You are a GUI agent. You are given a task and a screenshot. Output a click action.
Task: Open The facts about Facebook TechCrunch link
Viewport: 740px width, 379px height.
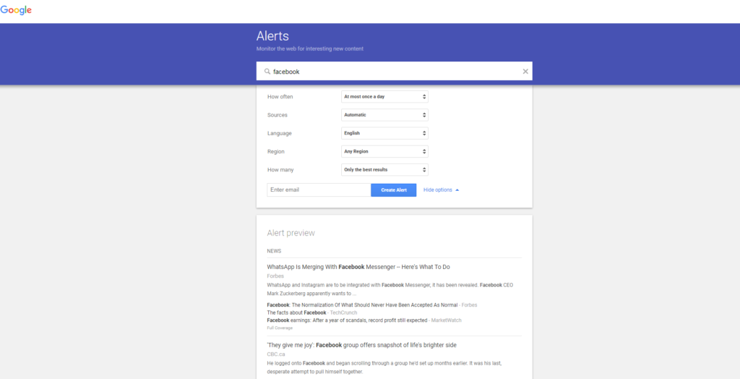point(297,313)
